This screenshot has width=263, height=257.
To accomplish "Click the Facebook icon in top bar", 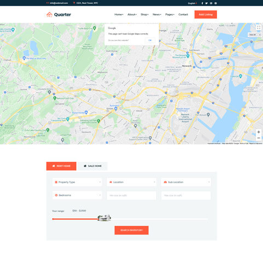I will [202, 3].
